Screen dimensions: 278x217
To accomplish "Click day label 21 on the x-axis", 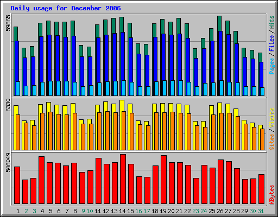I will (x=179, y=211).
